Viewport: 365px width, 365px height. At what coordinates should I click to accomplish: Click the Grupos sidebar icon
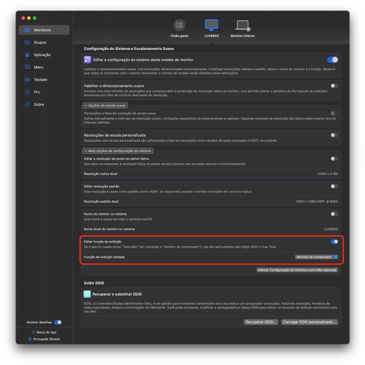[x=27, y=42]
